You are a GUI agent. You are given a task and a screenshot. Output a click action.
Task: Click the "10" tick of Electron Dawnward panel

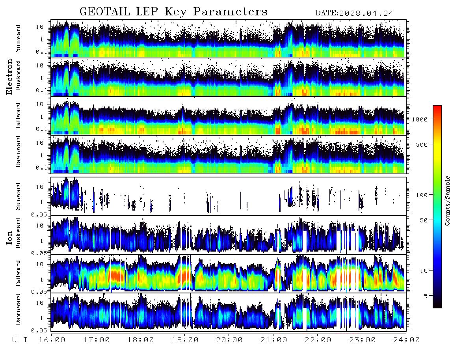[39, 143]
